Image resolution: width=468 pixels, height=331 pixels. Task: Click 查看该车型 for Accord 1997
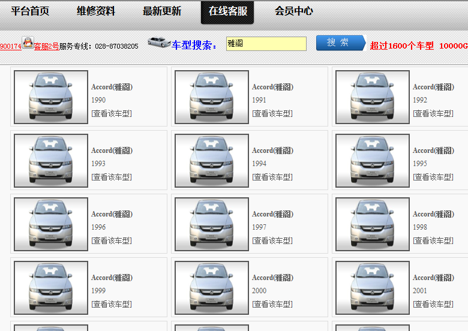272,240
